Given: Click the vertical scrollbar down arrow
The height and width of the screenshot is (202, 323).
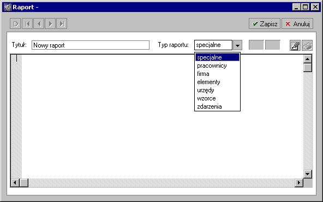Looking at the screenshot, I should coord(308,174).
